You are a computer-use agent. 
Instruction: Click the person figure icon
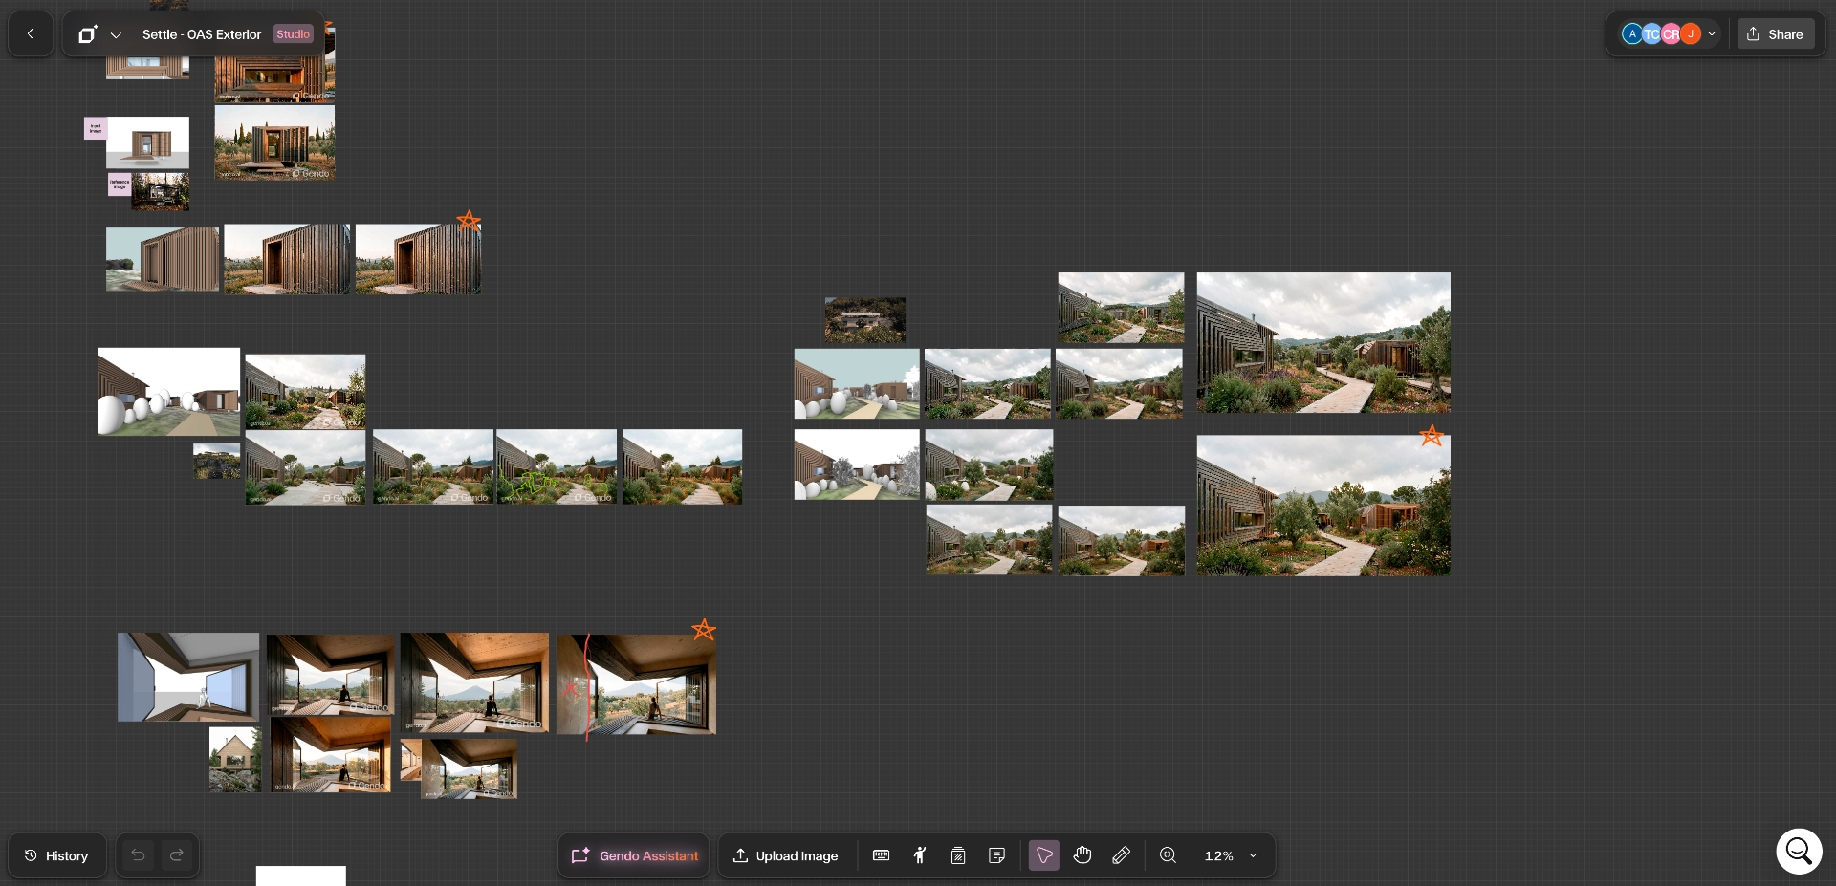[920, 855]
